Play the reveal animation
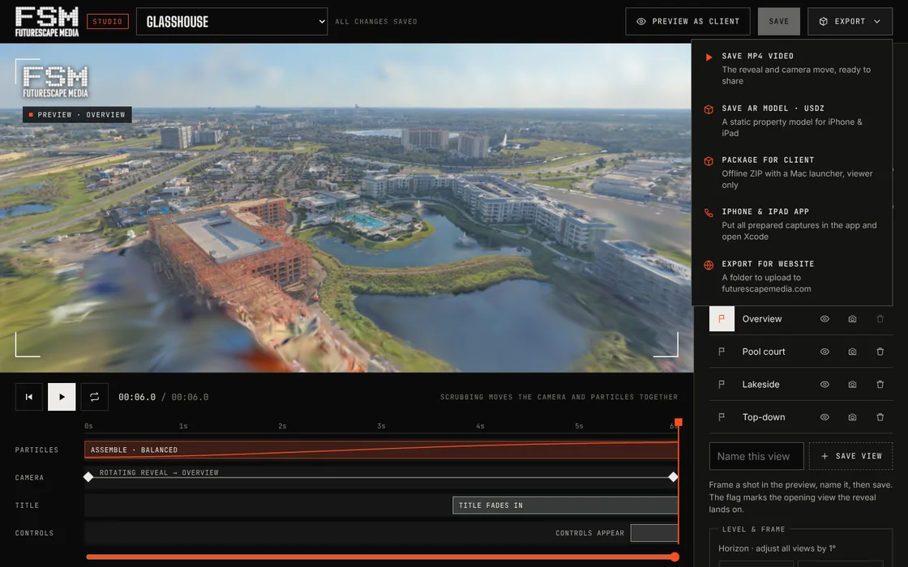 point(62,397)
